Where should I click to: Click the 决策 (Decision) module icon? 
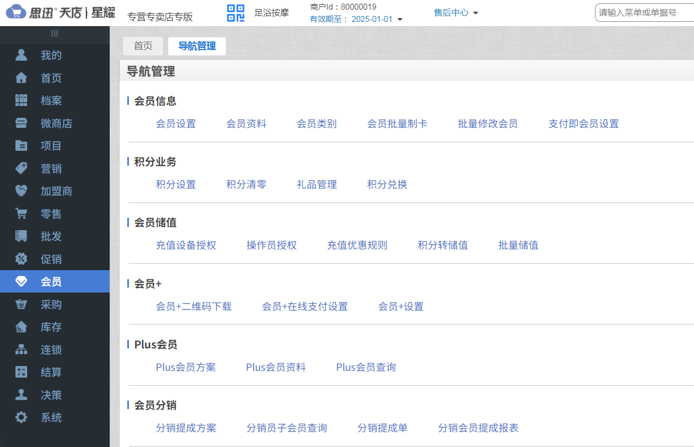click(22, 395)
